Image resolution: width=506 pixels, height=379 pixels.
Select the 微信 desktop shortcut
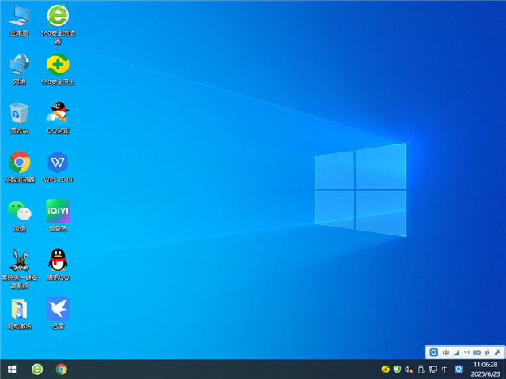pyautogui.click(x=19, y=216)
